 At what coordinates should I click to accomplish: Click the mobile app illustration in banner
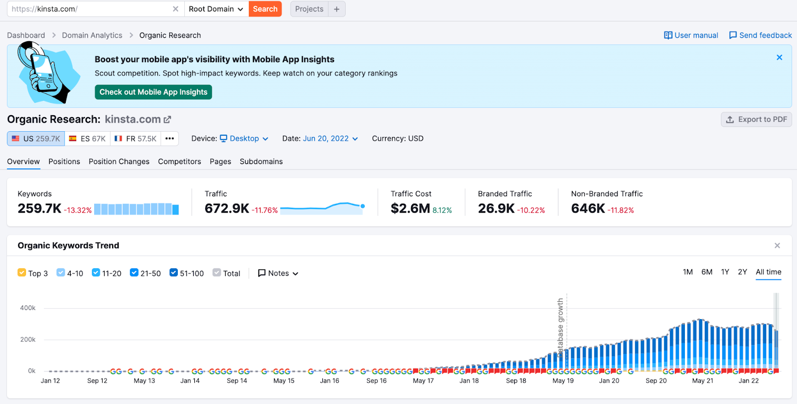click(48, 73)
